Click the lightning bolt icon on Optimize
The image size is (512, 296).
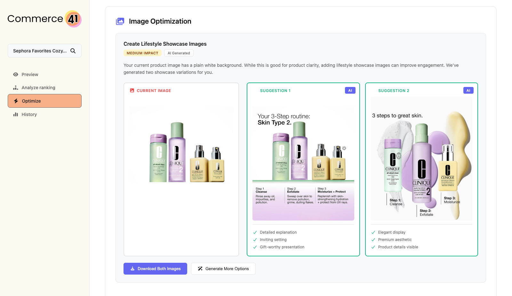click(x=15, y=101)
